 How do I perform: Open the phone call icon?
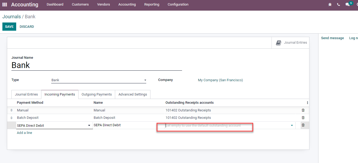(338, 4)
